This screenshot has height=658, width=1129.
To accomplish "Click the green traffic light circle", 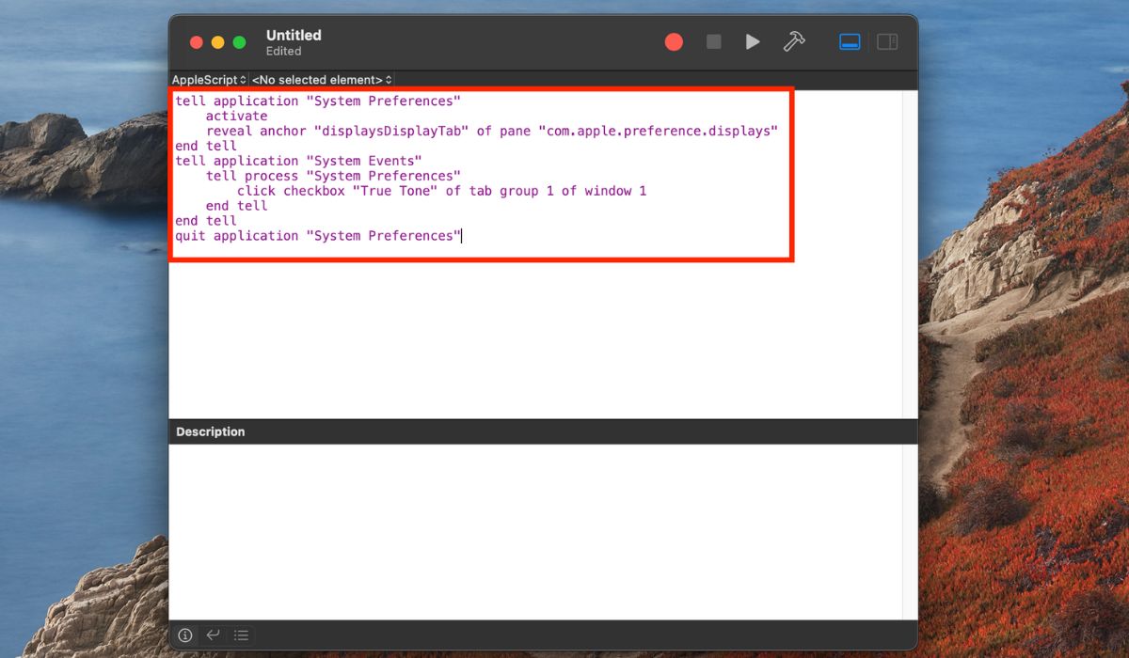I will (x=240, y=42).
